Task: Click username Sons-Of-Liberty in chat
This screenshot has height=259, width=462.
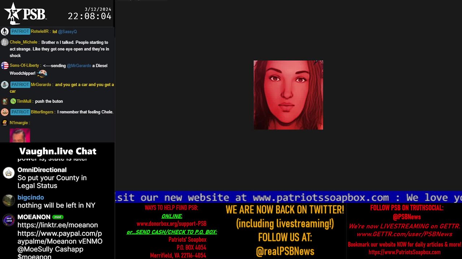Action: (24, 66)
